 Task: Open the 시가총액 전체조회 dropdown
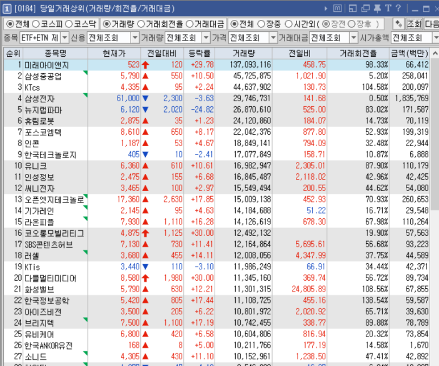point(436,38)
